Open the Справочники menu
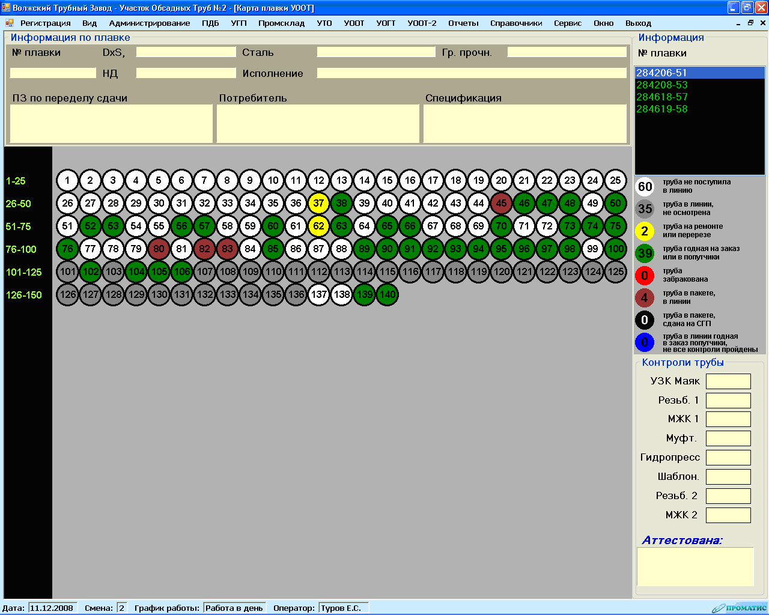Screen dimensions: 769x615 click(516, 23)
